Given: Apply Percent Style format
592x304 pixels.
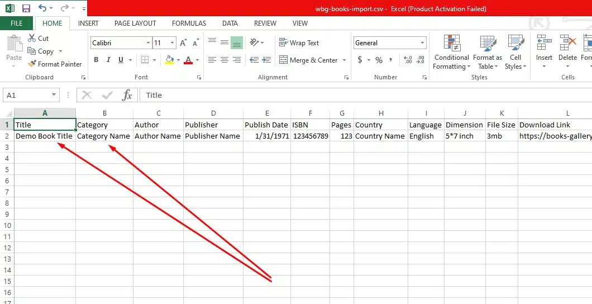Looking at the screenshot, I should pyautogui.click(x=379, y=60).
